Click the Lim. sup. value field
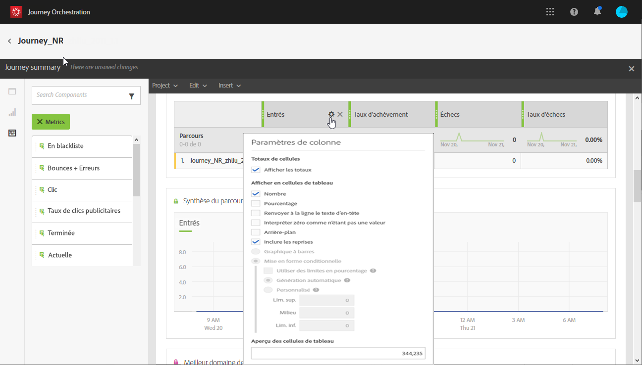The height and width of the screenshot is (365, 642). (x=327, y=300)
